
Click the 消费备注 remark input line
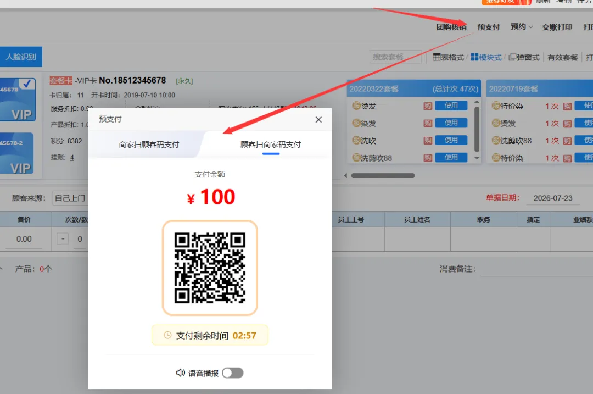coord(536,269)
